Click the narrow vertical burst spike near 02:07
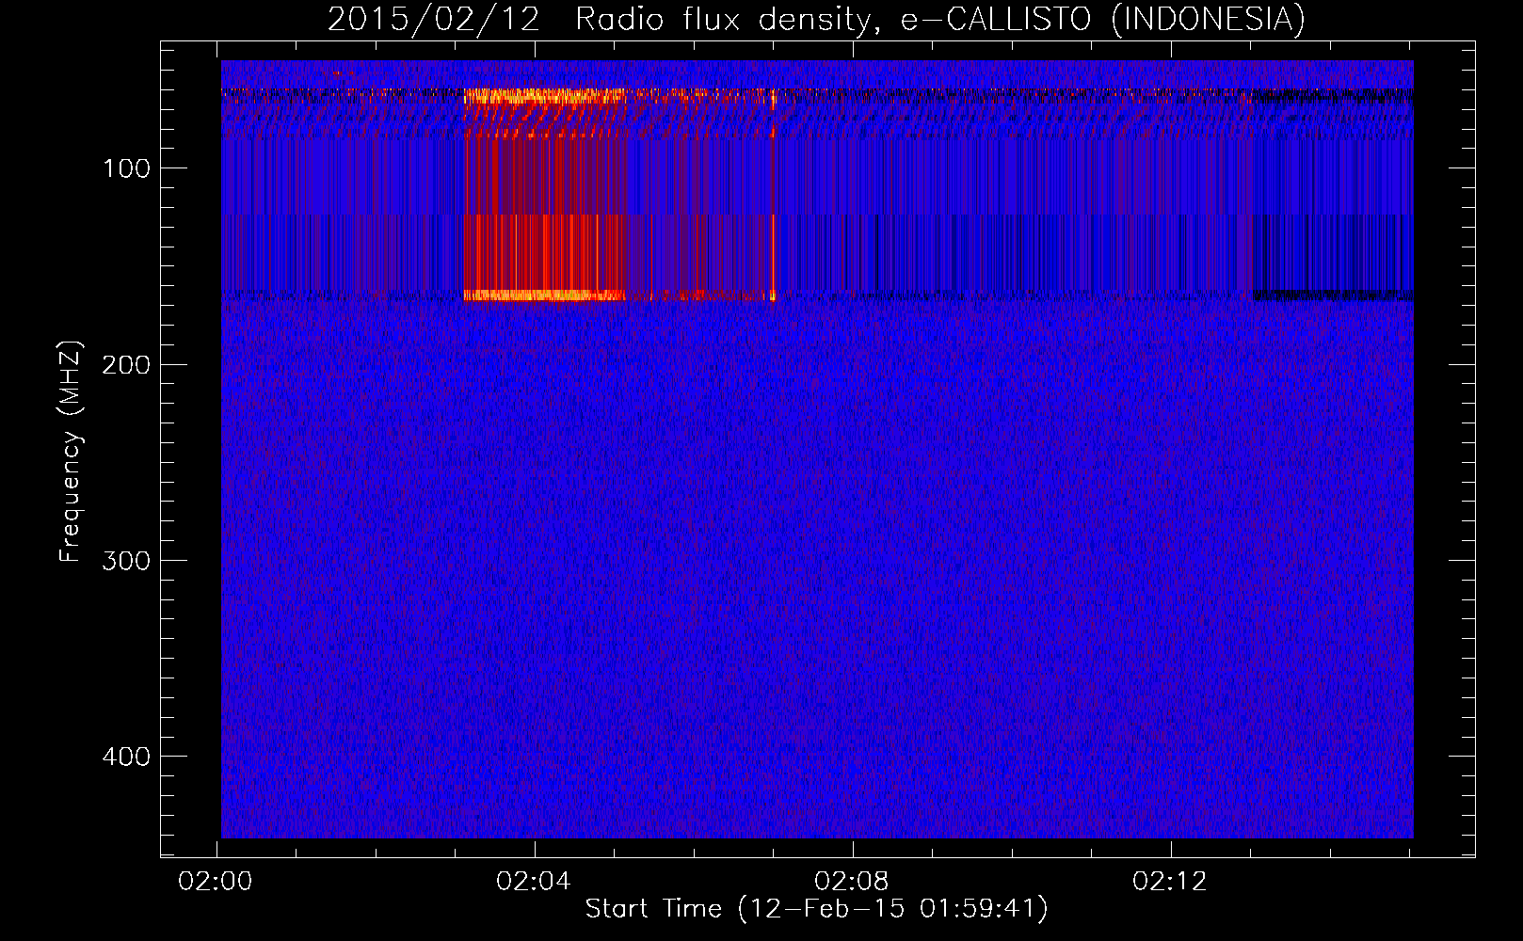The width and height of the screenshot is (1523, 941). tap(773, 195)
